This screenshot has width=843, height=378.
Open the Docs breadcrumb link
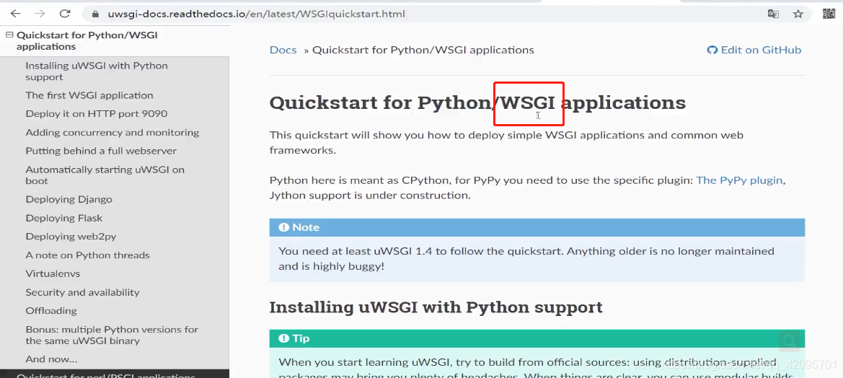(283, 50)
